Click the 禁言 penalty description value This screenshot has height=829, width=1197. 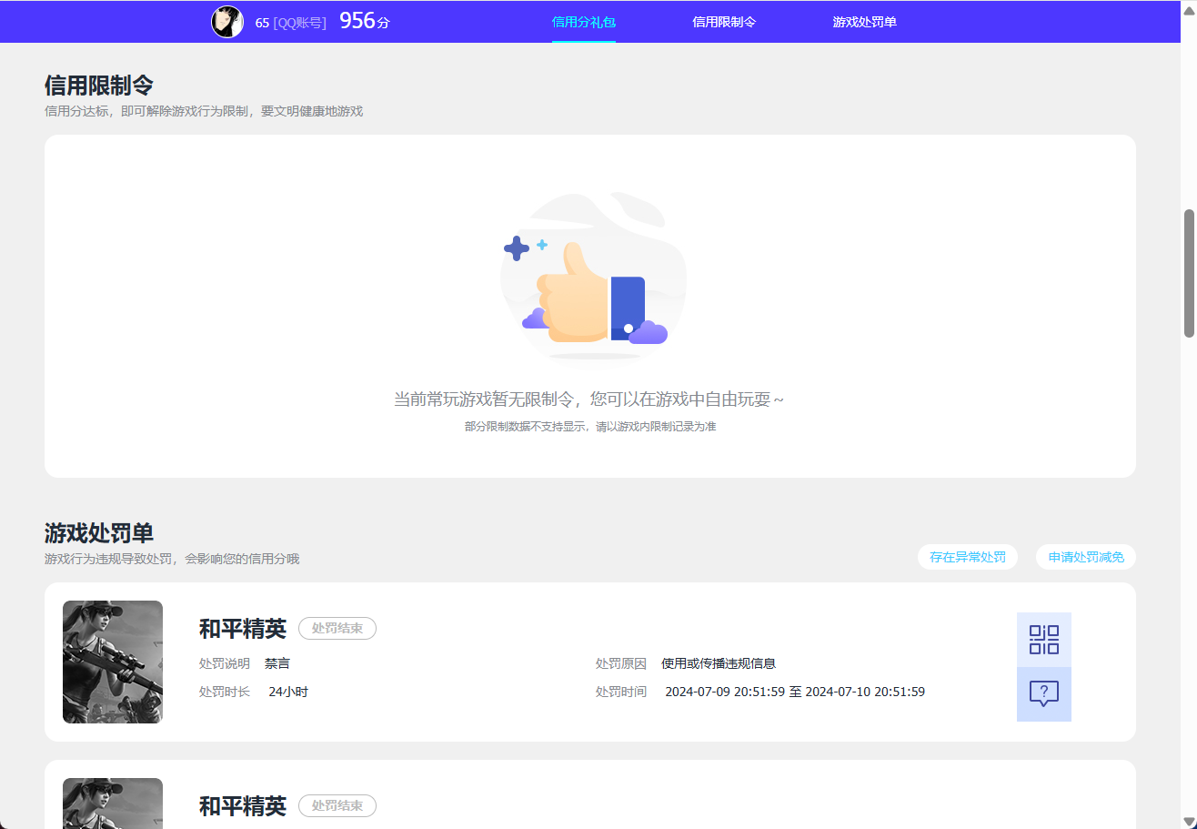point(277,663)
